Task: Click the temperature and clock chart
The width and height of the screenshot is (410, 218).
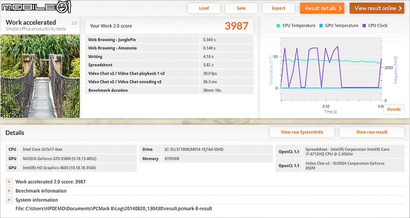Action: pos(331,69)
